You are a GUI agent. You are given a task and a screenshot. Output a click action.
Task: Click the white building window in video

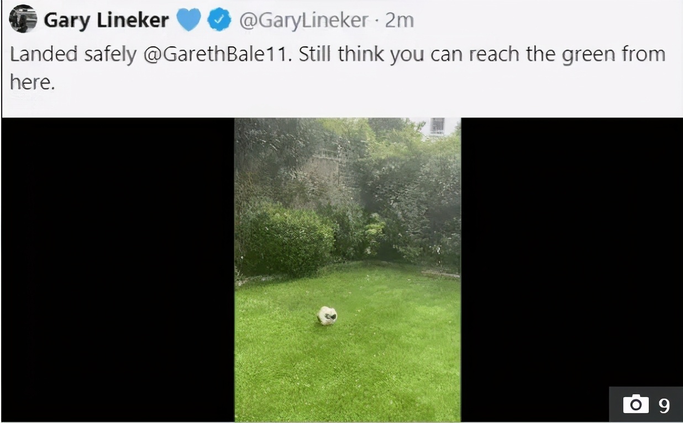[438, 126]
